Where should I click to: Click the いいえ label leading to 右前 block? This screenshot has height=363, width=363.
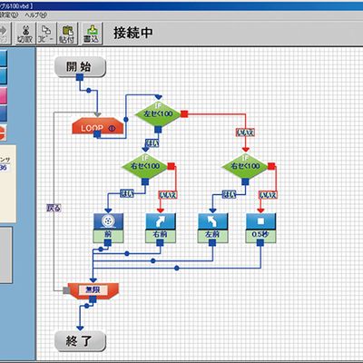168,195
